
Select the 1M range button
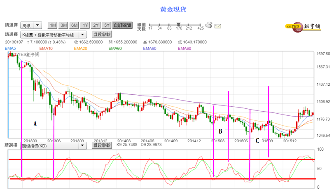click(x=53, y=26)
